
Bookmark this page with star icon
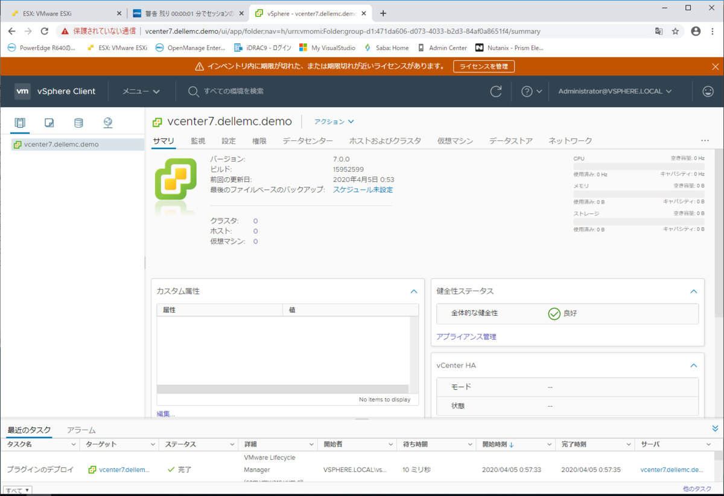pos(675,31)
